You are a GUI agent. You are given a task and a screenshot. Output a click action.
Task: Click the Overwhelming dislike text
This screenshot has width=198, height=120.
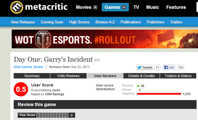[x=46, y=90]
